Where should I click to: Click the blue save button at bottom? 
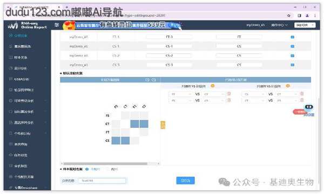click(x=185, y=181)
